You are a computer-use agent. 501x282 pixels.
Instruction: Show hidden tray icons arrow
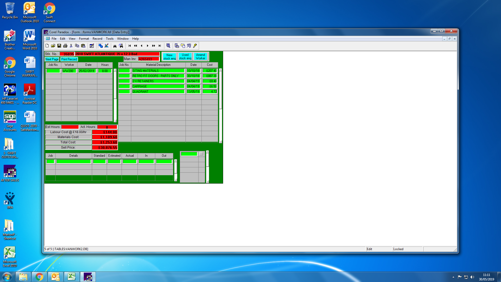point(453,277)
